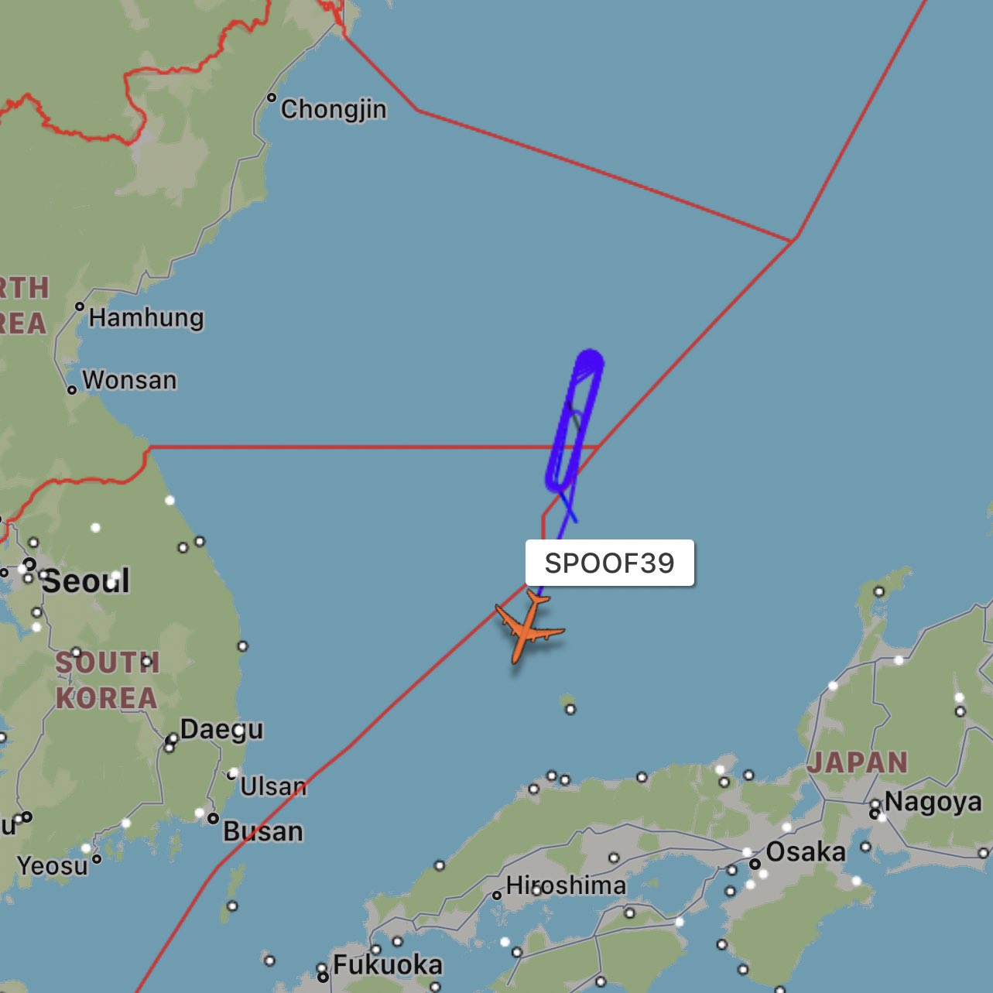Click the Nagoya city marker

pyautogui.click(x=875, y=813)
